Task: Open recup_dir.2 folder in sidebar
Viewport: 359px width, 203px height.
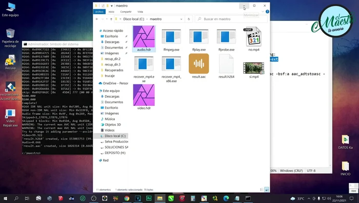Action: (x=112, y=59)
